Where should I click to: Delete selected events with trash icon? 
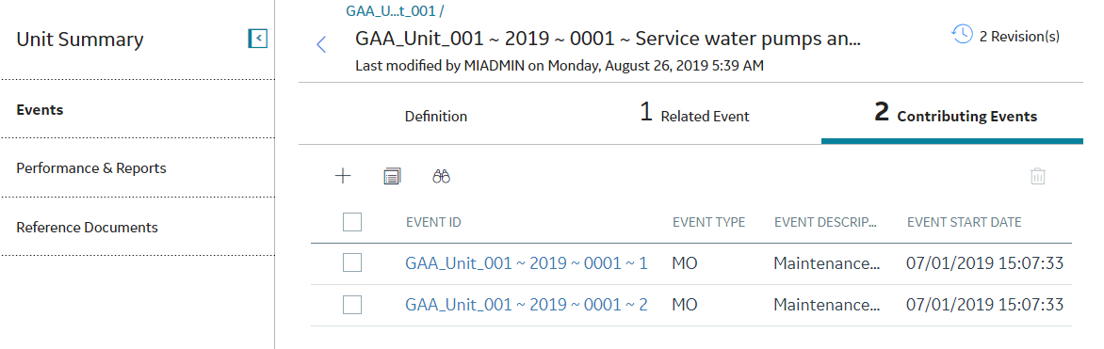point(1038,176)
